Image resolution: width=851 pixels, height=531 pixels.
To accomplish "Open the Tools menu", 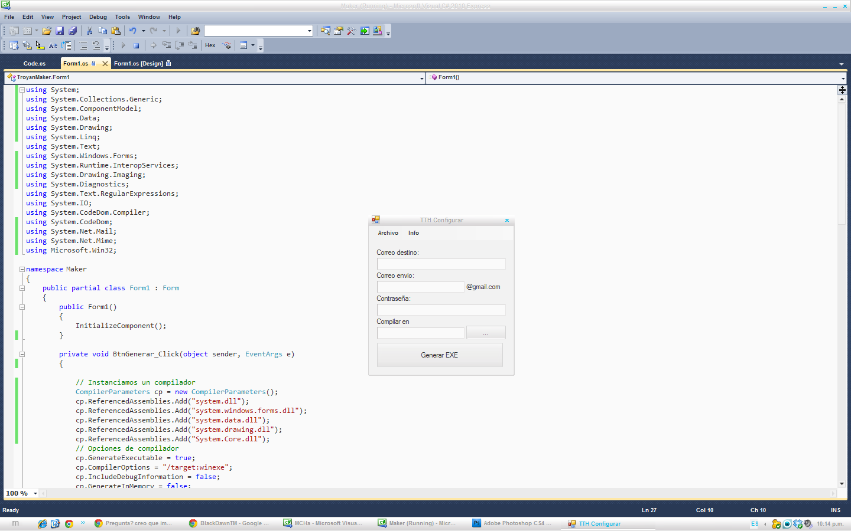I will tap(122, 17).
